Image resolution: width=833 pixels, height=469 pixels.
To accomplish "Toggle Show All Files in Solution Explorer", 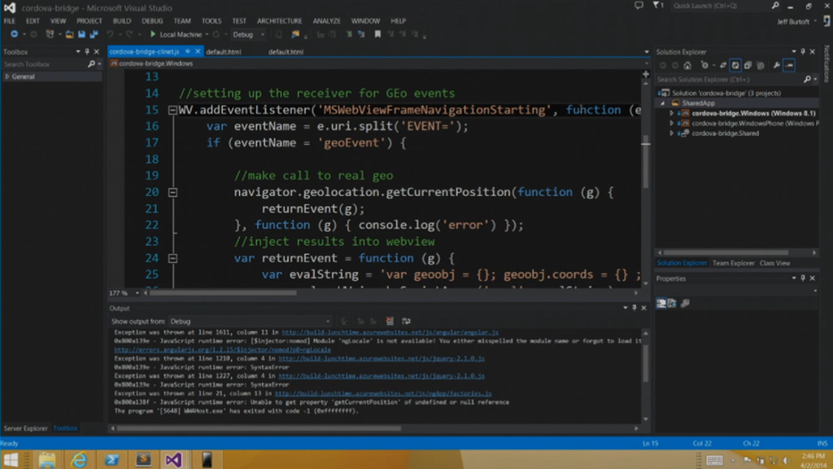I will 761,65.
